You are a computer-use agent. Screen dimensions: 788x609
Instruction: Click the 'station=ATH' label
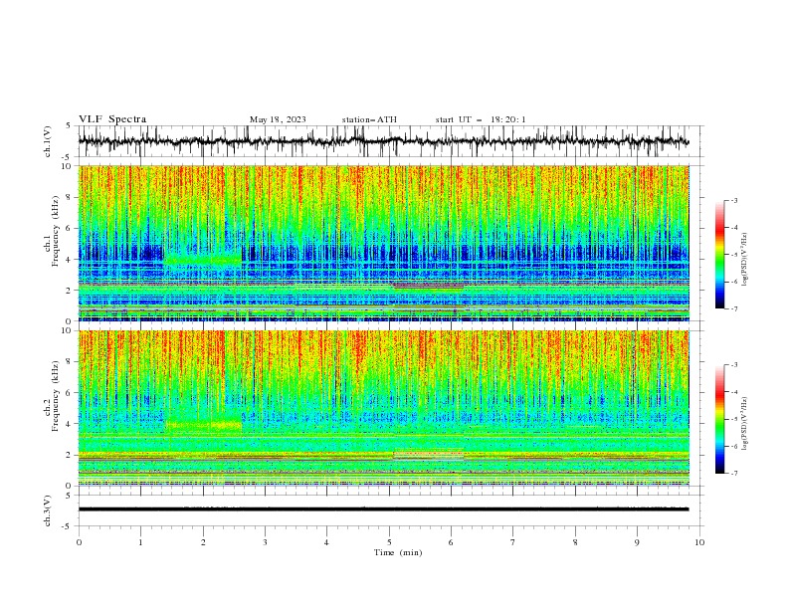369,119
